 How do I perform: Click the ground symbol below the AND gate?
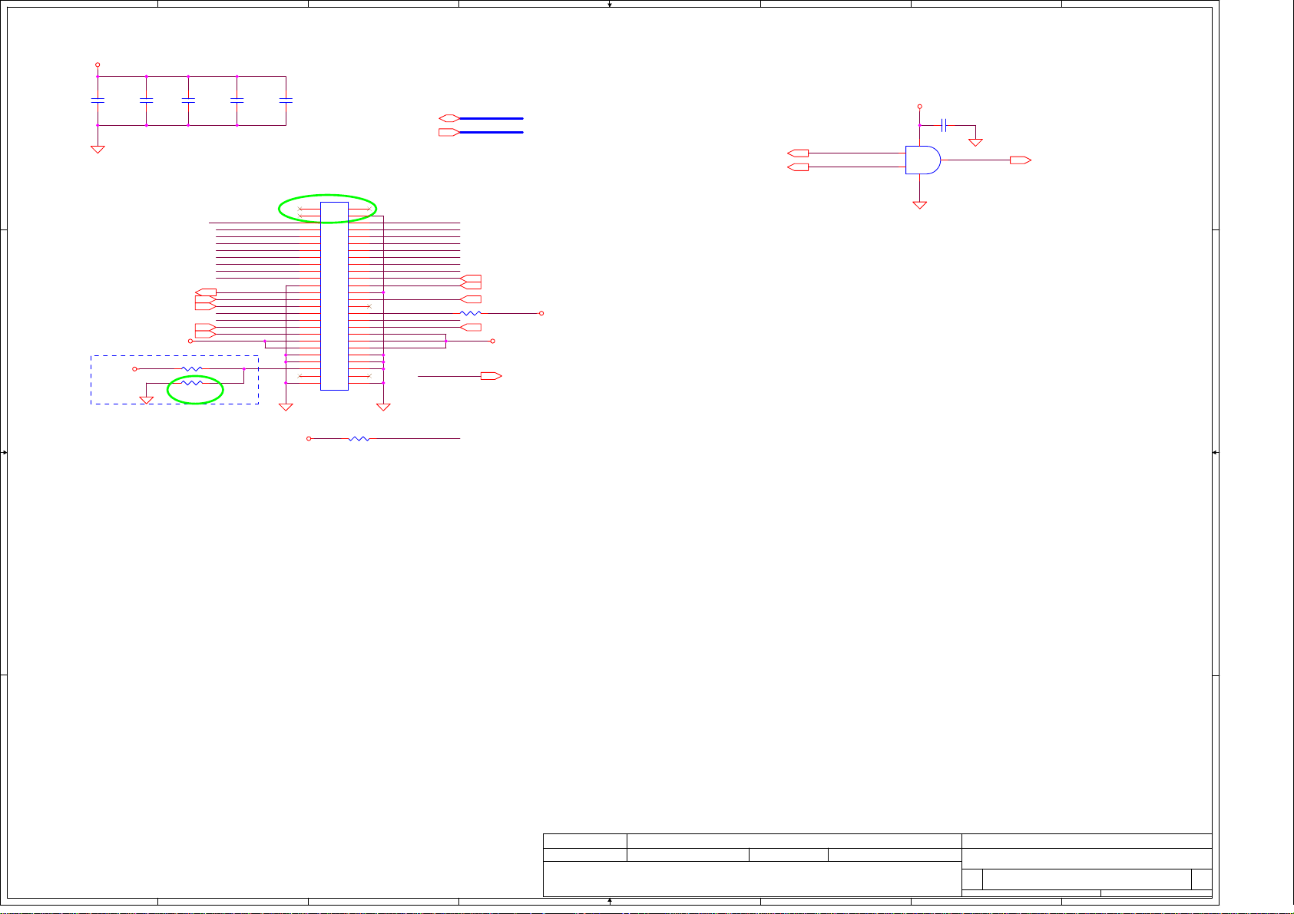[x=919, y=205]
